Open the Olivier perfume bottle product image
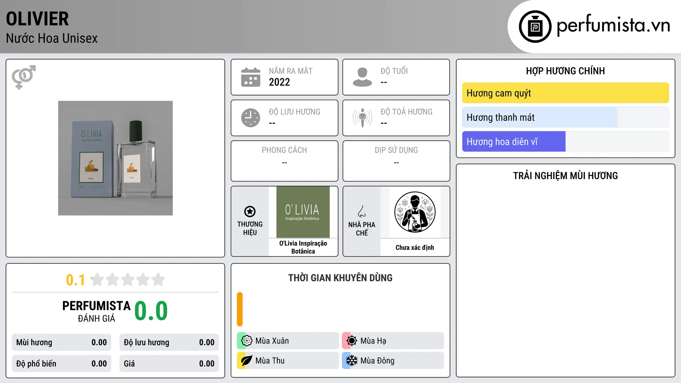This screenshot has height=383, width=681. point(115,158)
